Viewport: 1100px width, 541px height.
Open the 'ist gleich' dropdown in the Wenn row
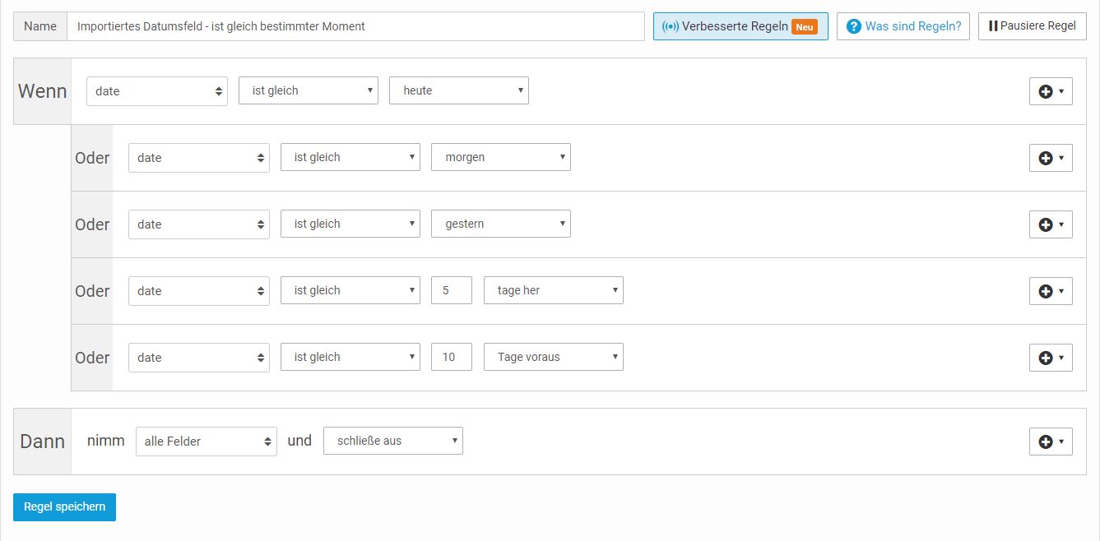click(x=309, y=90)
